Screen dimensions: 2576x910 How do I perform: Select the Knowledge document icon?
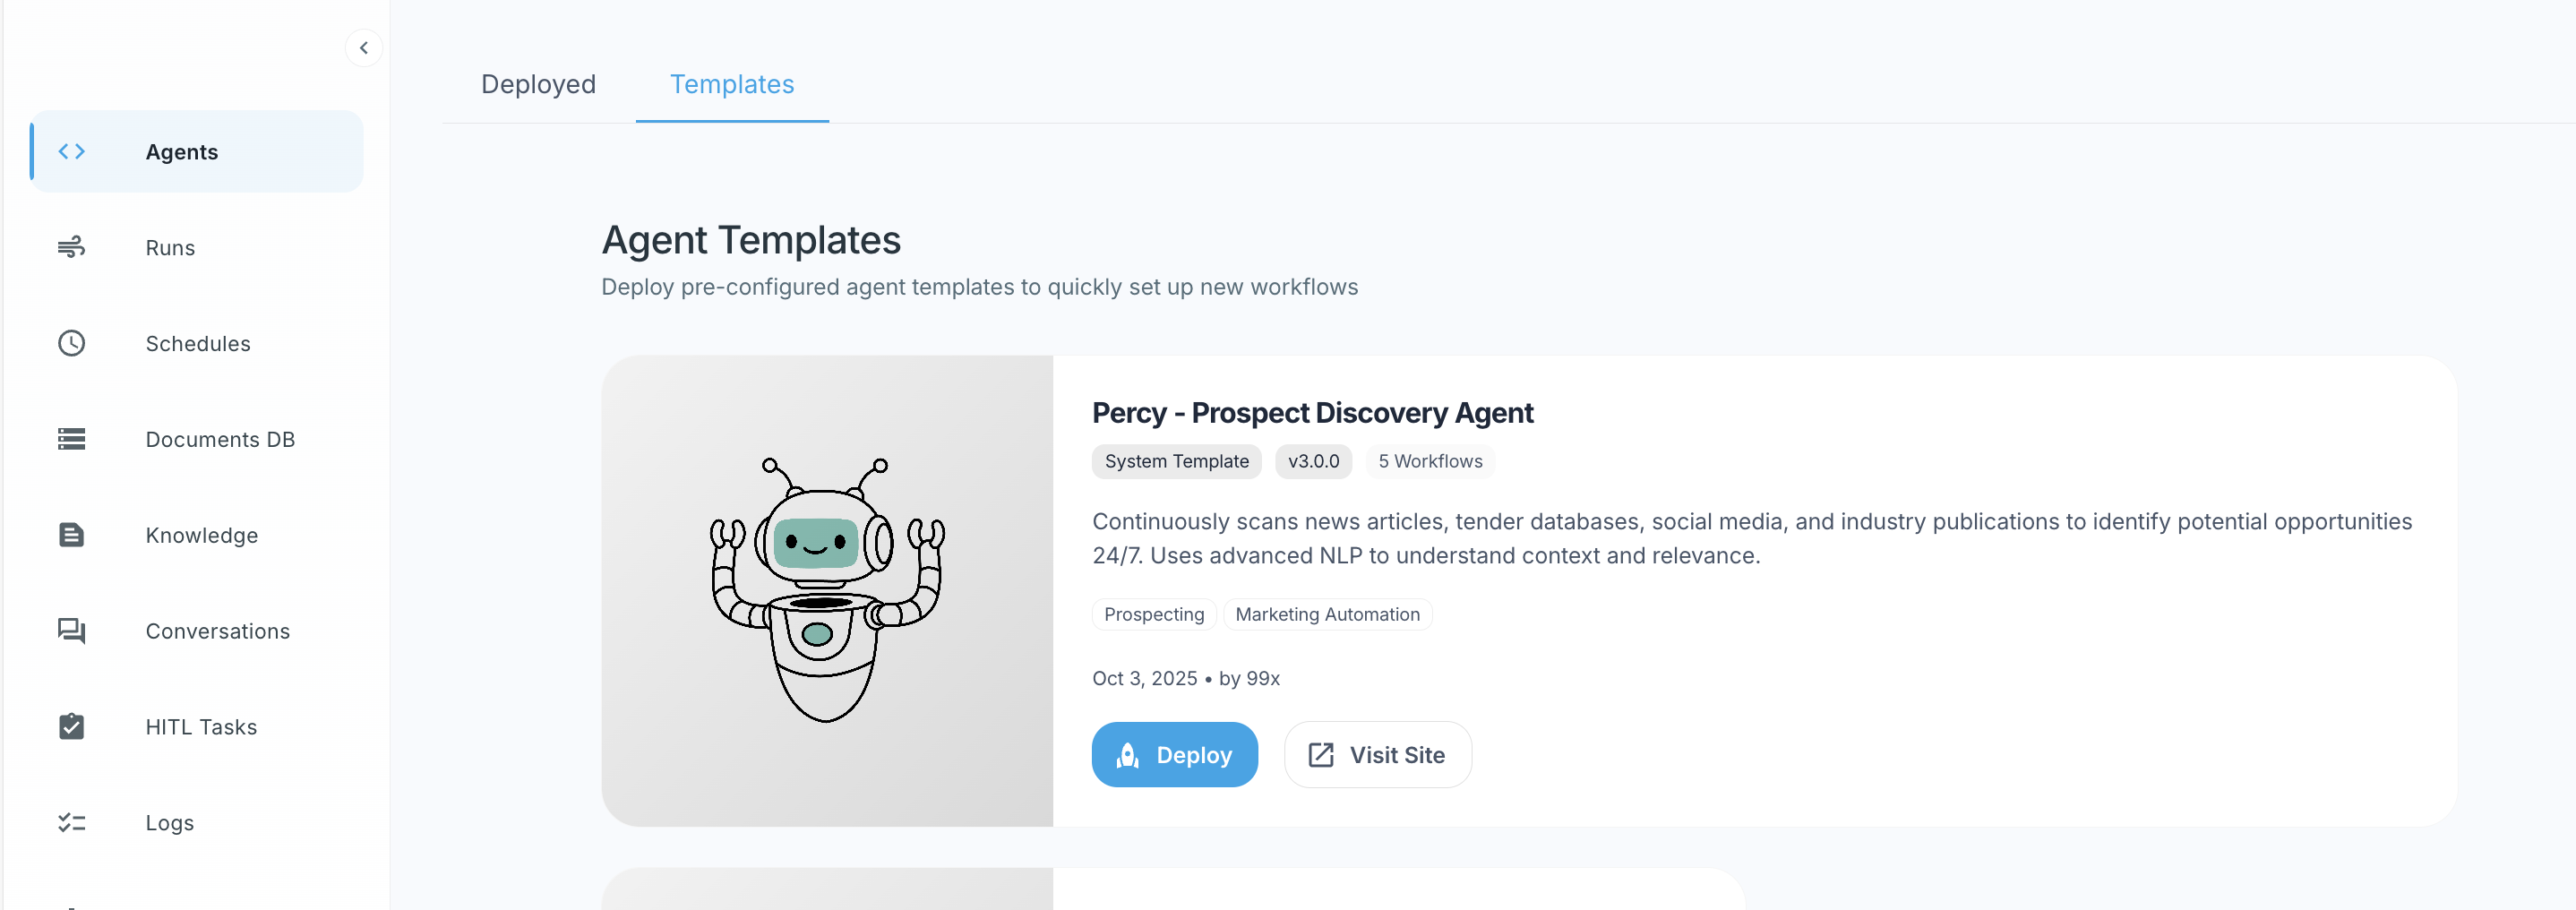[x=71, y=535]
